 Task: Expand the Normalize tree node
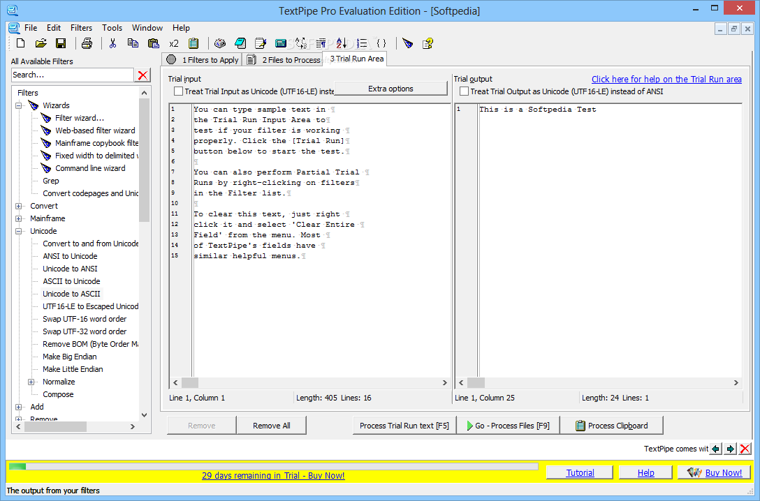(x=31, y=382)
